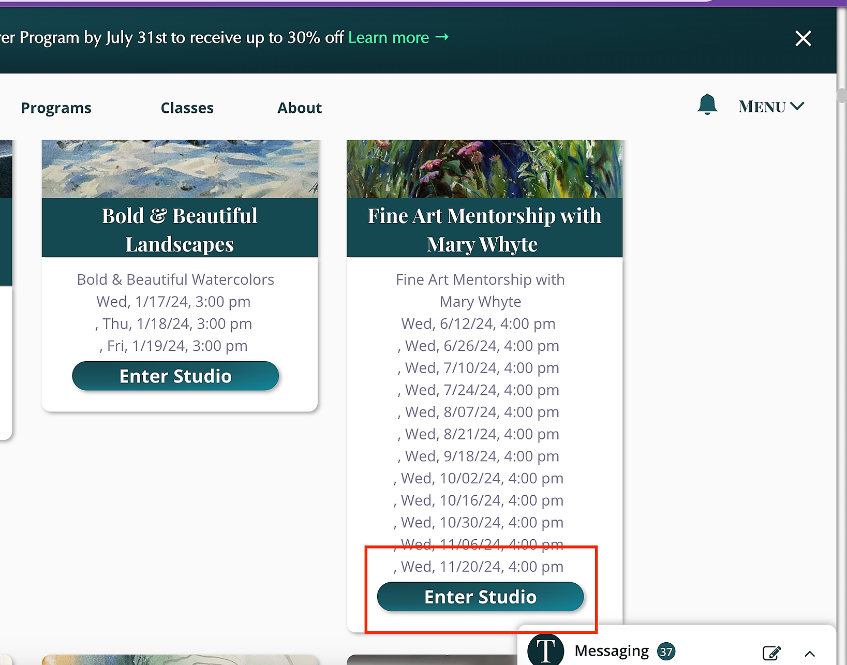Select the T profile avatar in Messaging
847x665 pixels.
pos(545,650)
